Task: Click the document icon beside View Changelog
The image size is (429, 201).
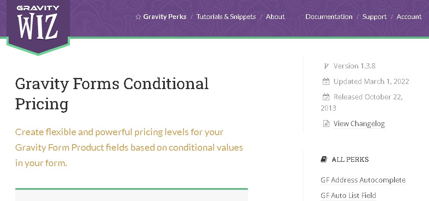Action: coord(326,124)
